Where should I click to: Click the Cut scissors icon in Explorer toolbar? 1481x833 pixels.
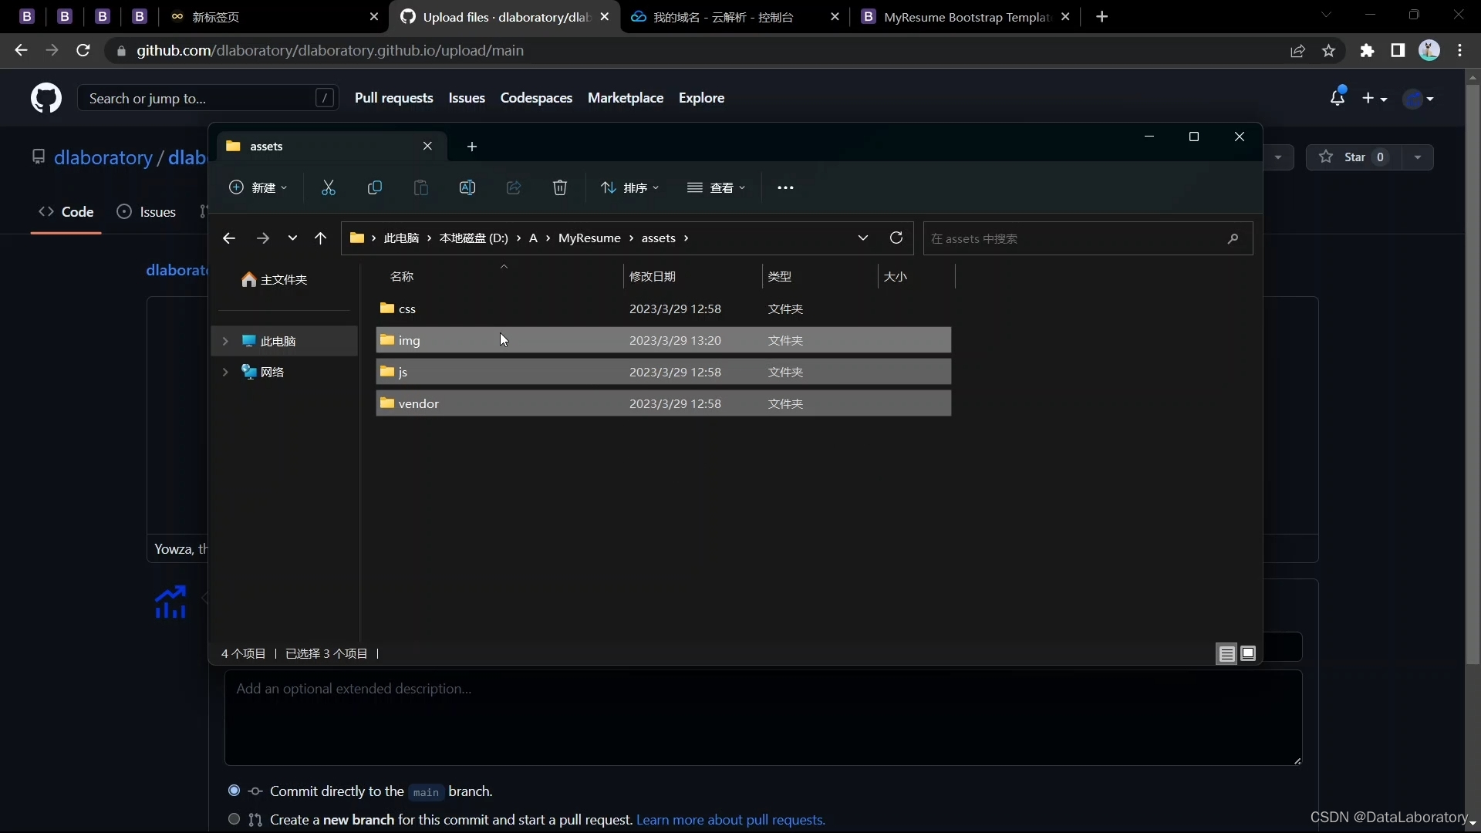pyautogui.click(x=329, y=187)
